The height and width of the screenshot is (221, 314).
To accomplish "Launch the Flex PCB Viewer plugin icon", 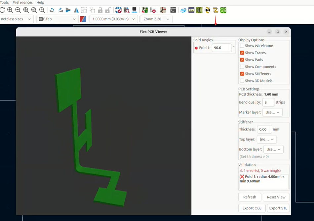I will pyautogui.click(x=216, y=10).
